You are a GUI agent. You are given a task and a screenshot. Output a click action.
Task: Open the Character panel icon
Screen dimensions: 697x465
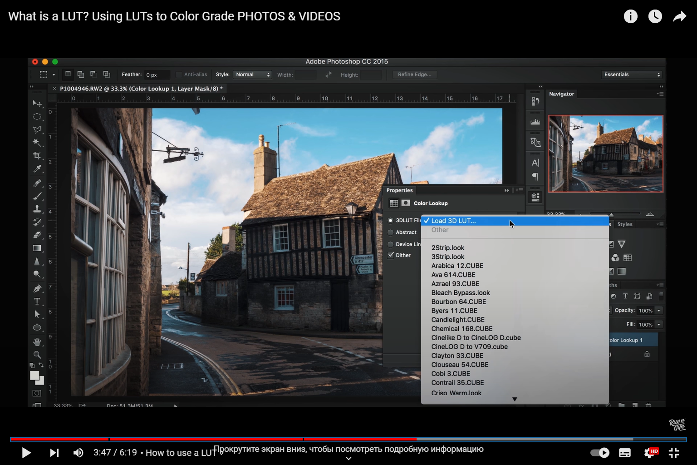pyautogui.click(x=535, y=162)
